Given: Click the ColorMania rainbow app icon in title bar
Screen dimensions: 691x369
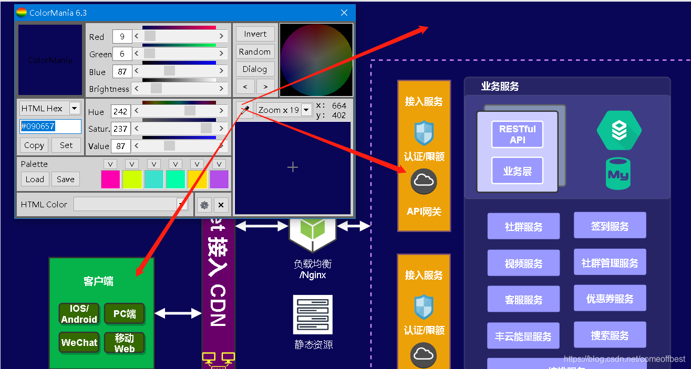Looking at the screenshot, I should [22, 13].
